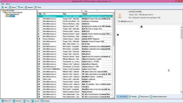Uncheck the msg(117) folder checkbox

click(7, 16)
